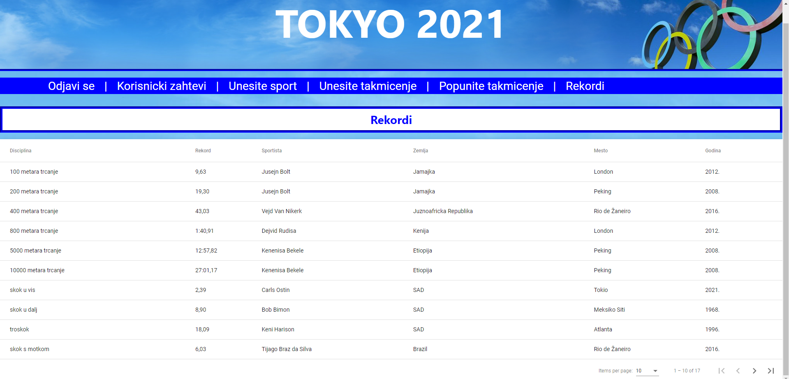Click the scrollbar up arrow
789x379 pixels.
(x=786, y=3)
